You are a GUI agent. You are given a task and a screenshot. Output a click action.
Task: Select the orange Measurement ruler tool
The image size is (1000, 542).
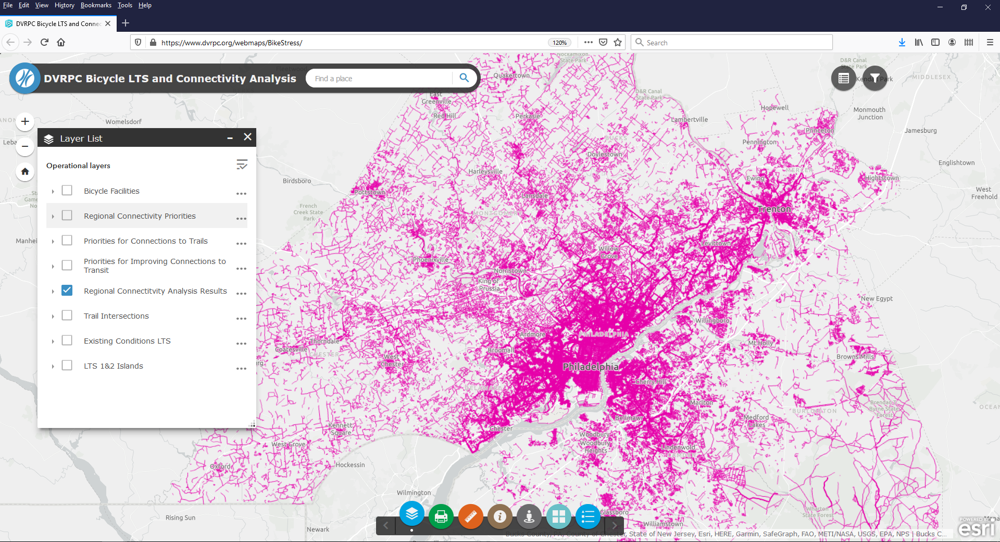click(470, 516)
